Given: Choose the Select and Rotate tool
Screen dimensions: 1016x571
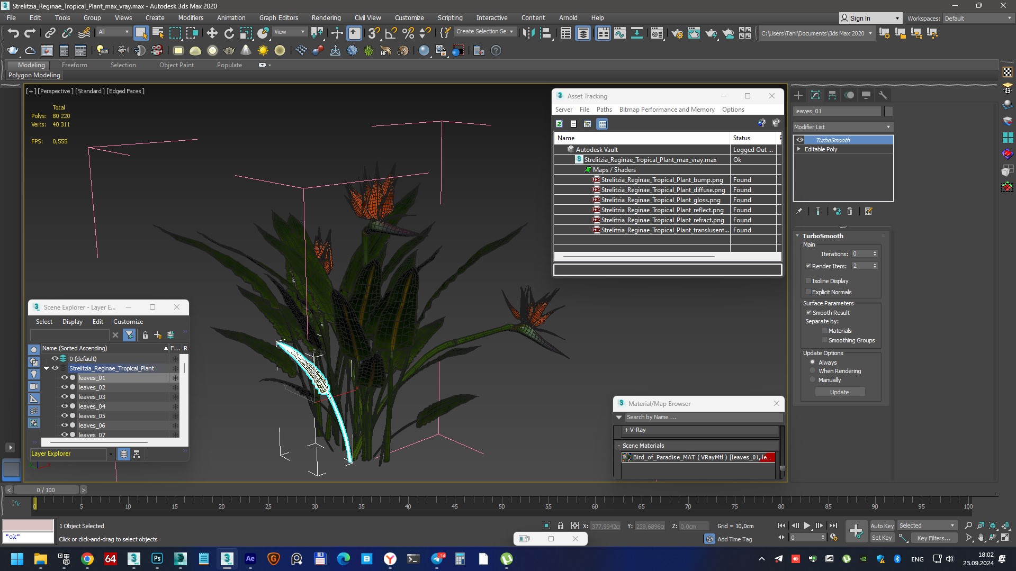Looking at the screenshot, I should click(229, 33).
